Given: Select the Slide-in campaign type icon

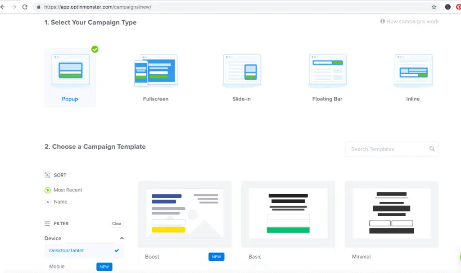Looking at the screenshot, I should pos(242,70).
